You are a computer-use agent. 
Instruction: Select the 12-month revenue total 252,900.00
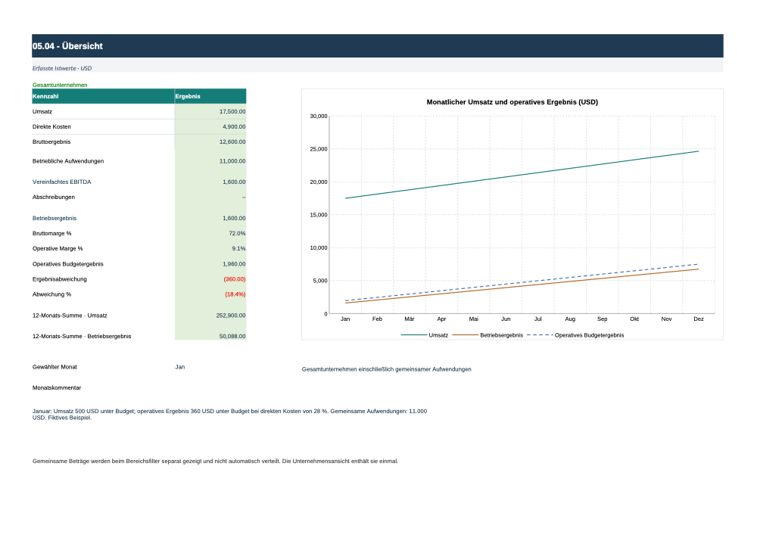(231, 316)
